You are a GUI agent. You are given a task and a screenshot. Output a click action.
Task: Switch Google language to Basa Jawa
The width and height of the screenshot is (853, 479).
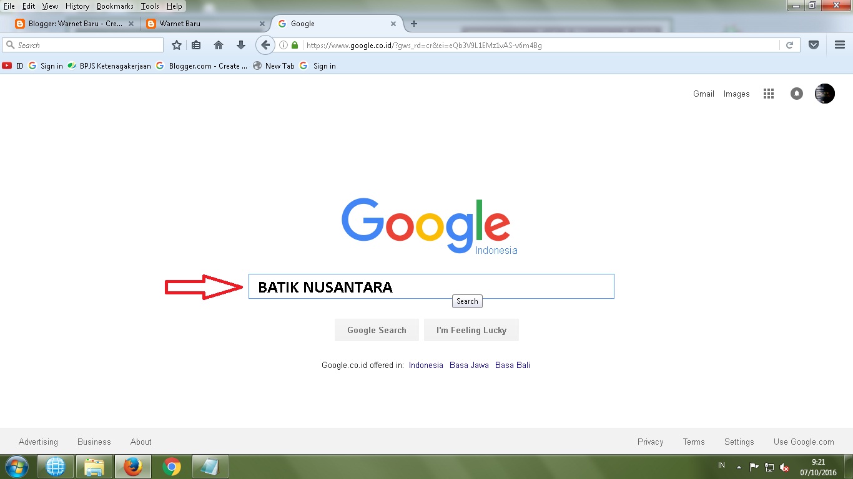(469, 365)
